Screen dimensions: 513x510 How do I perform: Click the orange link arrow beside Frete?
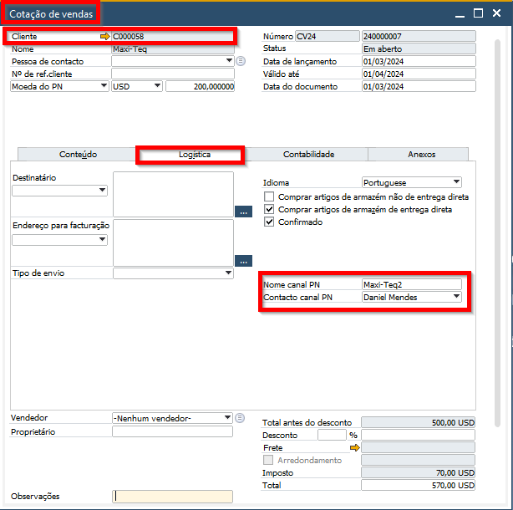[x=355, y=448]
